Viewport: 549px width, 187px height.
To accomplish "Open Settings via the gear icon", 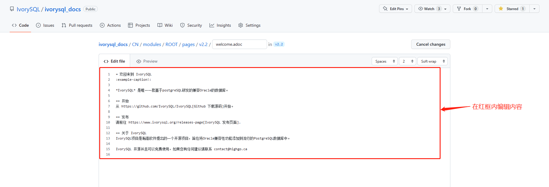I will pyautogui.click(x=241, y=25).
